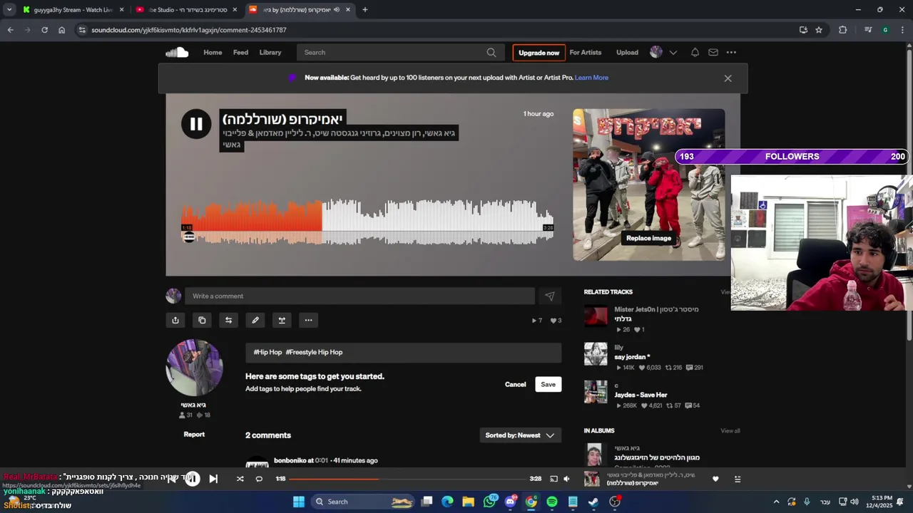913x513 pixels.
Task: Switch to the Studio browser tab
Action: tap(188, 10)
